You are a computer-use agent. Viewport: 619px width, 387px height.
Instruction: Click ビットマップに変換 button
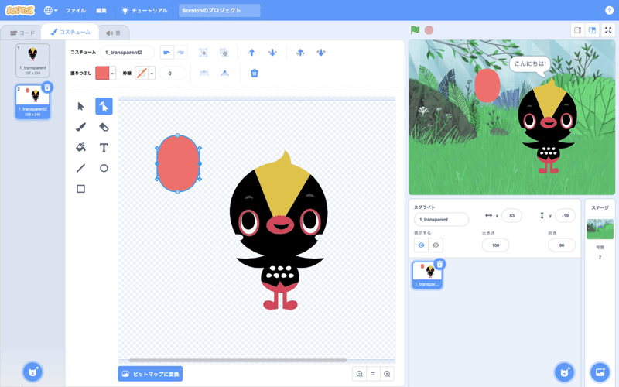pos(150,374)
